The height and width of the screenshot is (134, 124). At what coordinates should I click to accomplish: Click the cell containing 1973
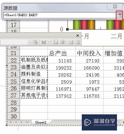pyautogui.click(x=89, y=81)
